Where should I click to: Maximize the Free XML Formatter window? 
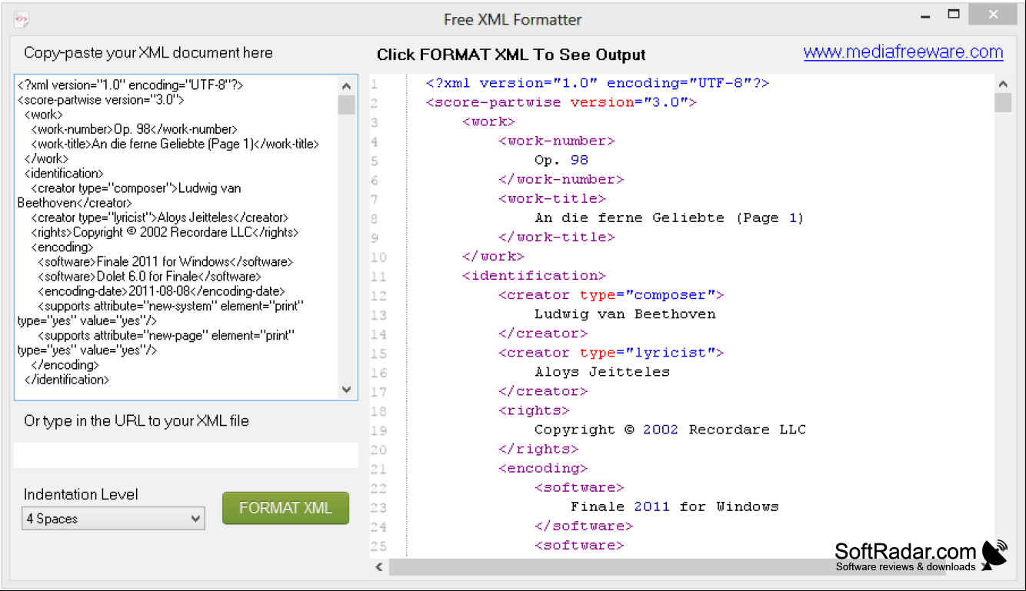954,15
